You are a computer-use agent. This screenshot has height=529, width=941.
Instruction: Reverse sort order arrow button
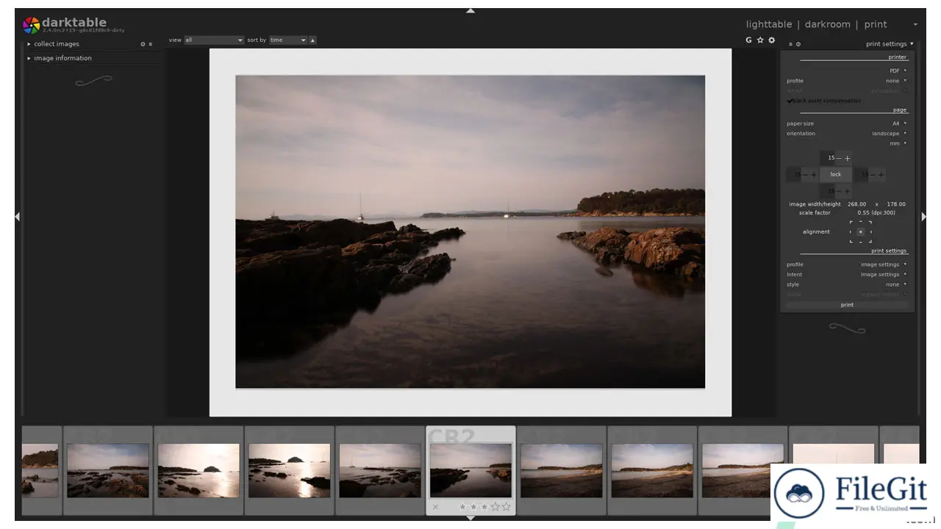pyautogui.click(x=312, y=40)
